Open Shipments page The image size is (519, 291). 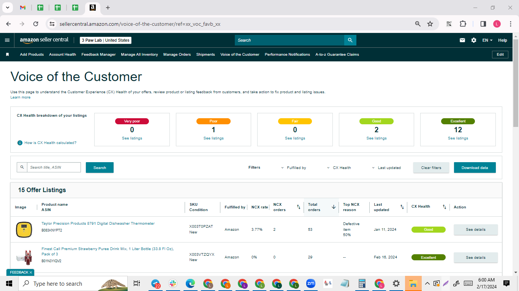(x=206, y=55)
